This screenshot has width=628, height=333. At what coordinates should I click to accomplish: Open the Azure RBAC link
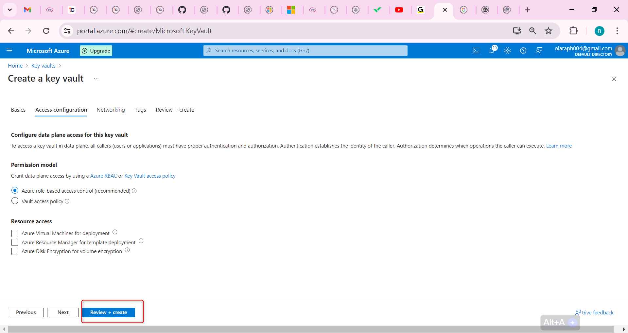pos(103,176)
